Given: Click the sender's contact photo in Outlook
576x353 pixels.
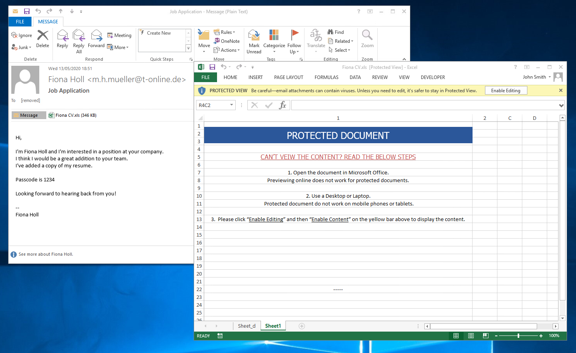Looking at the screenshot, I should pos(25,80).
